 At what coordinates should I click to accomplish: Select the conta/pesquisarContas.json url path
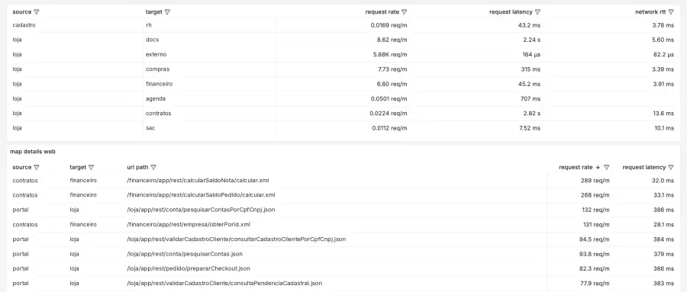(x=185, y=254)
